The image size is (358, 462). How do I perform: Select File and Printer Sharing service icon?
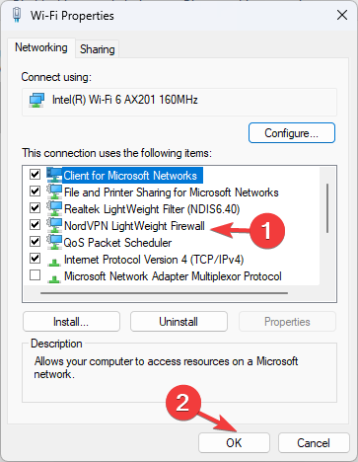click(54, 192)
